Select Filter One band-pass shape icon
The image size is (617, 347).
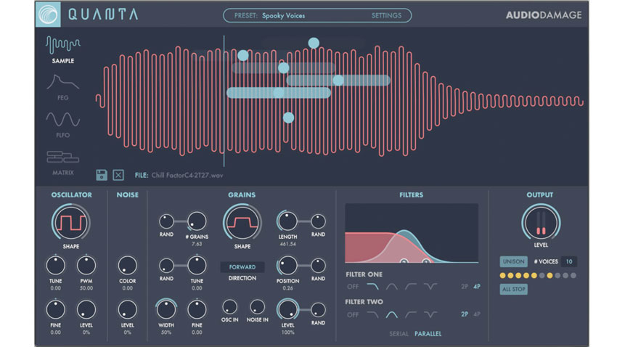point(391,287)
